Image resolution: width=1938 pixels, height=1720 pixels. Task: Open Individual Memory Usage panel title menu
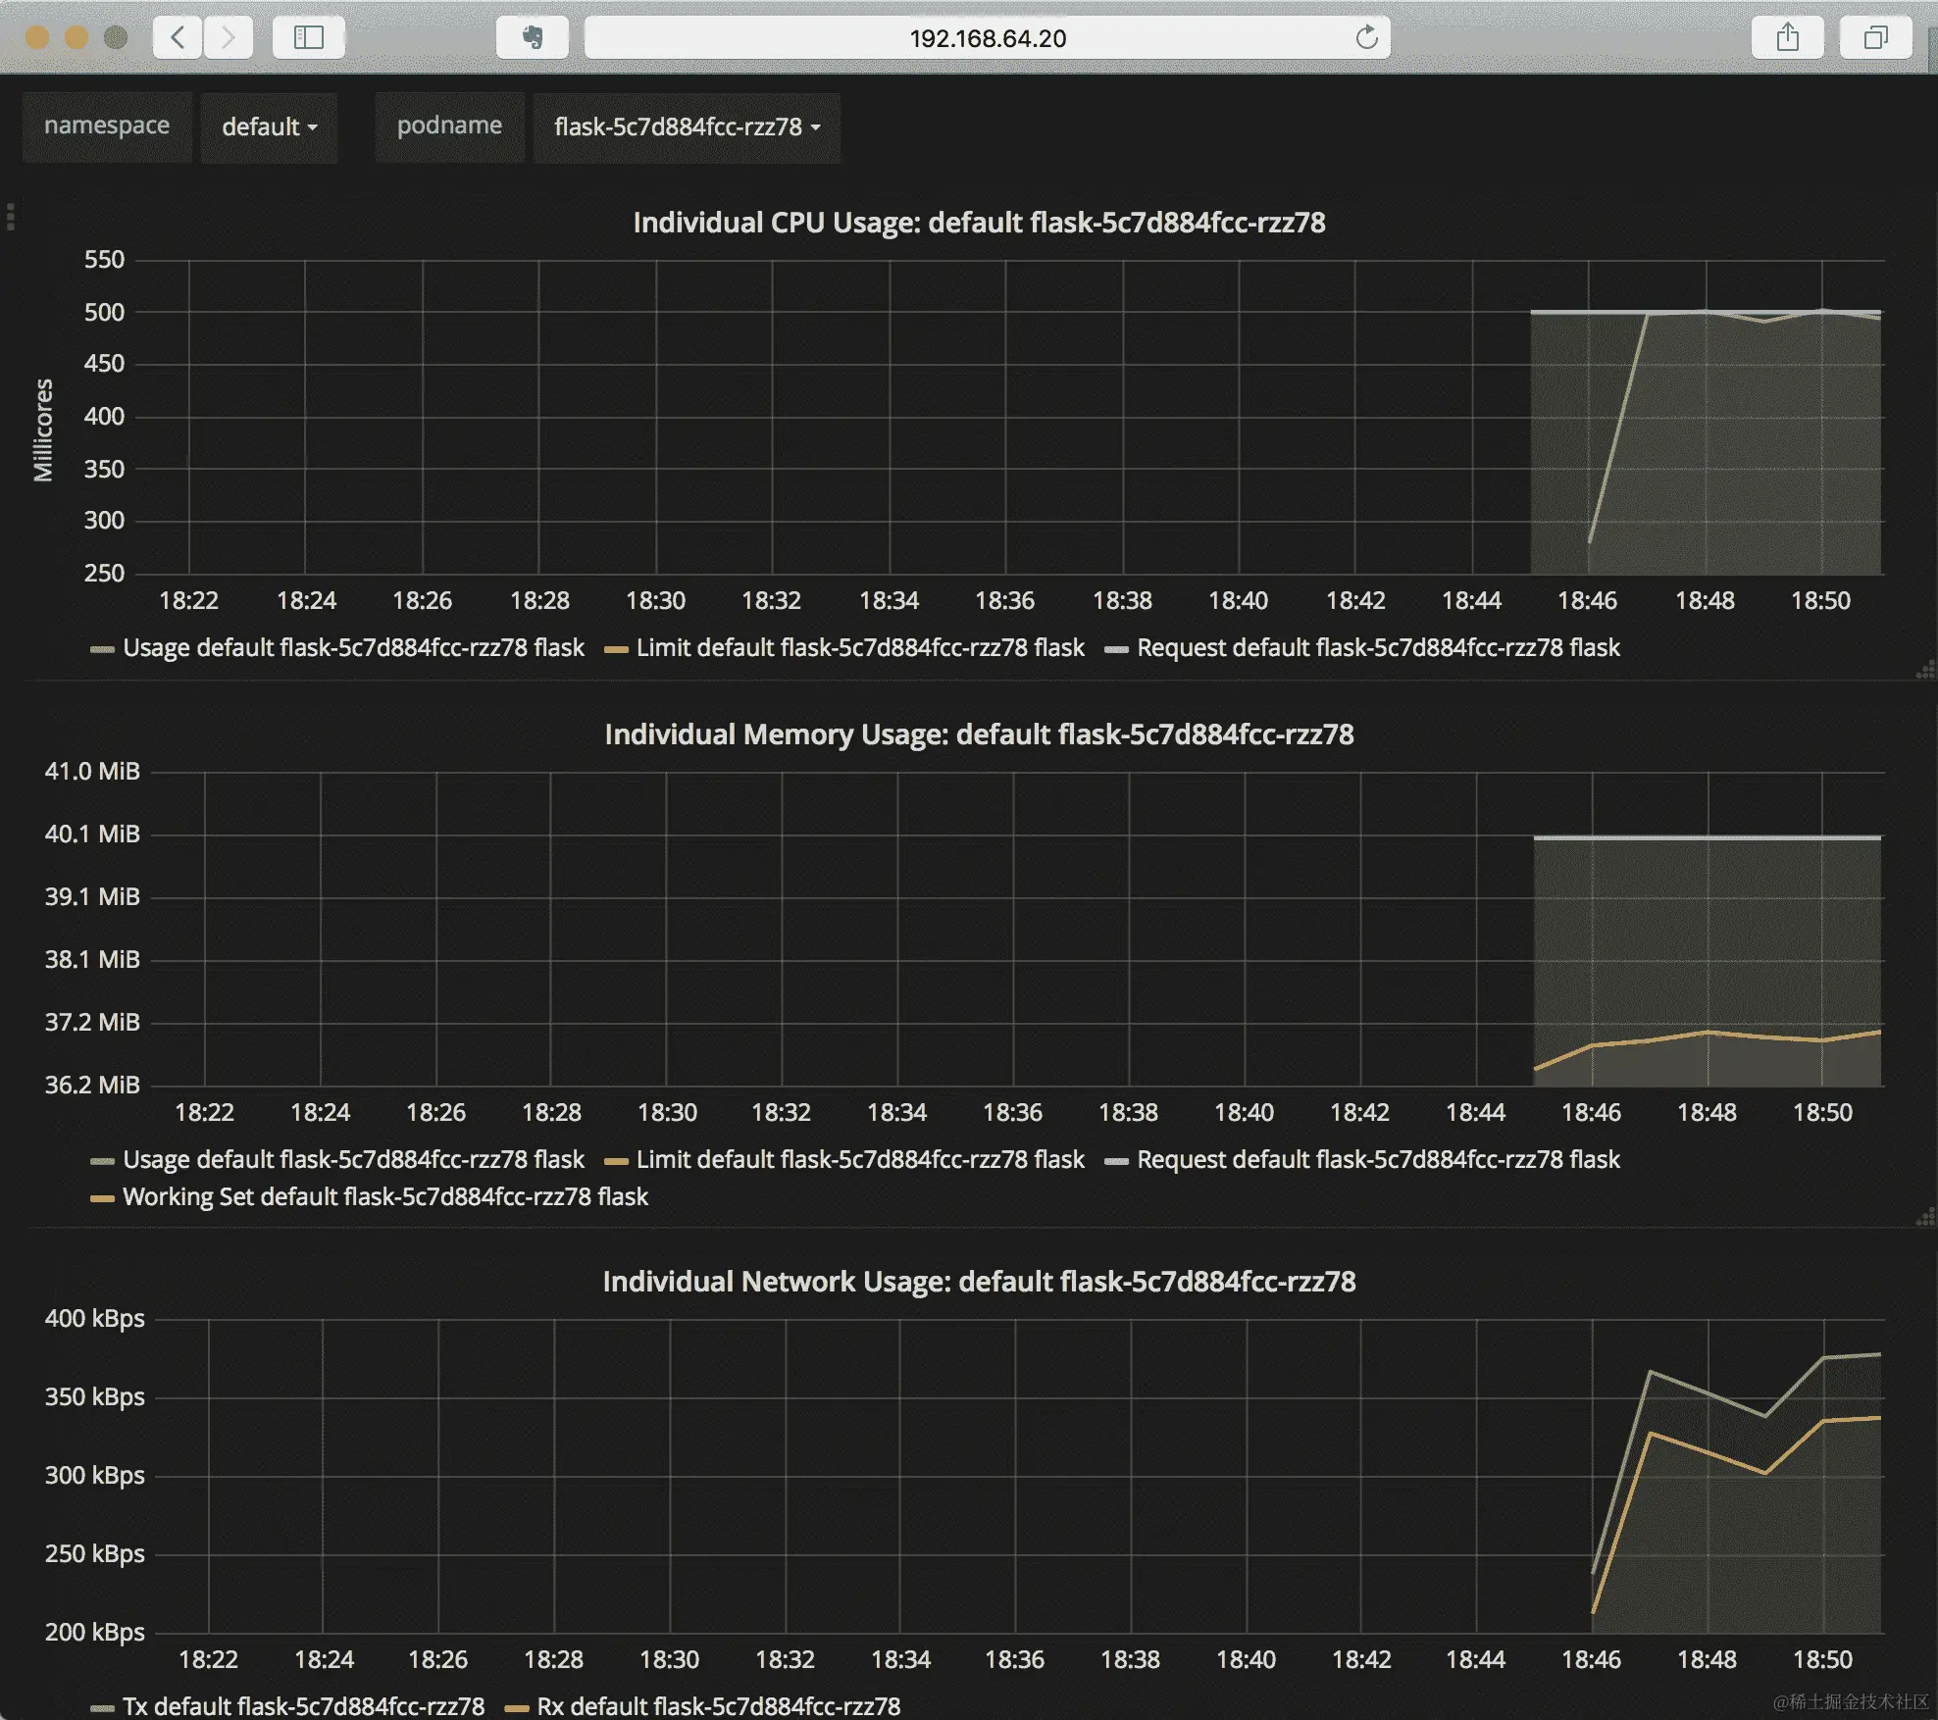pyautogui.click(x=978, y=734)
